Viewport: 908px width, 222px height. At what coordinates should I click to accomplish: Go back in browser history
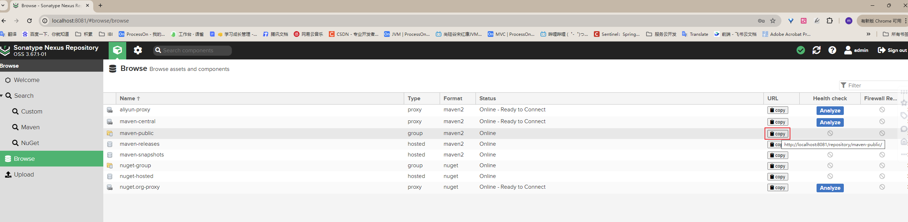pos(4,21)
